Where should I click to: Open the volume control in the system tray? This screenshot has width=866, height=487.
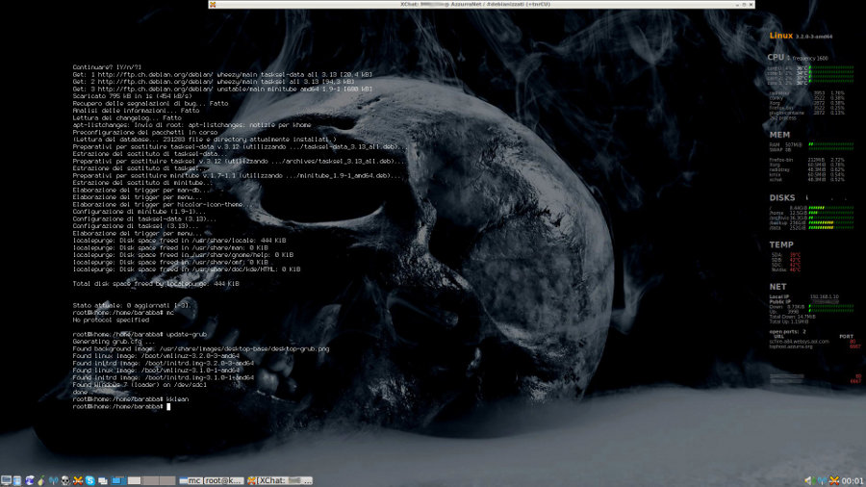tap(809, 480)
